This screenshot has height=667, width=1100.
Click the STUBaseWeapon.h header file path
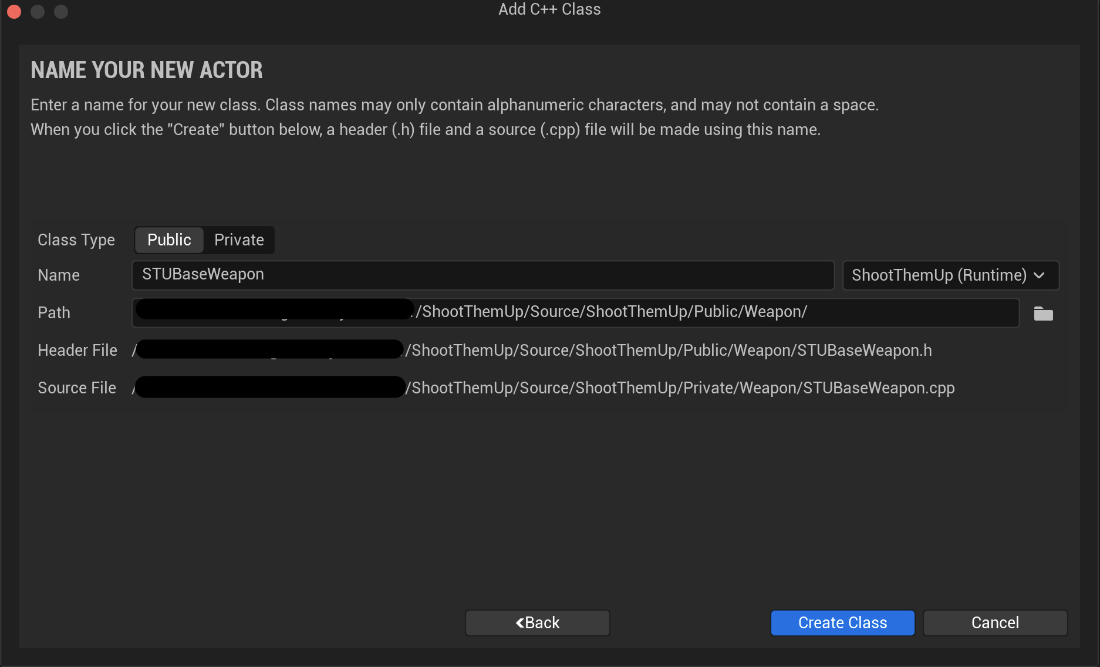tap(532, 351)
